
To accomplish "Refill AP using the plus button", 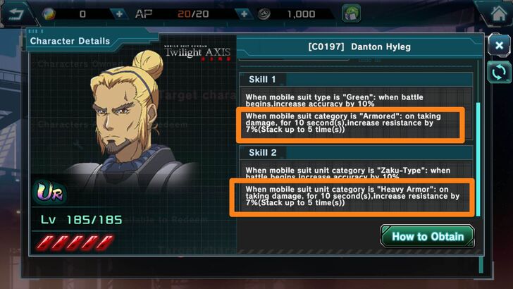I will [x=244, y=14].
